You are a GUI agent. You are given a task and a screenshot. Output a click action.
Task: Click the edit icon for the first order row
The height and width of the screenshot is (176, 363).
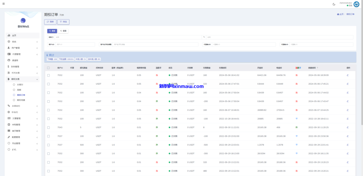348,75
